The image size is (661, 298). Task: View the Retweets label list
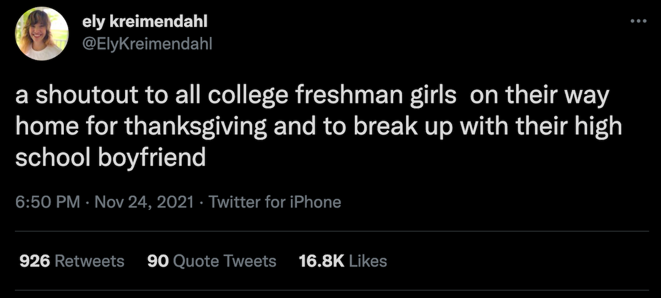point(90,261)
